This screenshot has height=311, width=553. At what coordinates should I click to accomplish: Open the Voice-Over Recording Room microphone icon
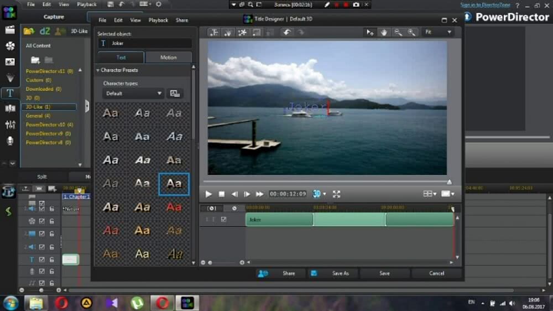point(9,141)
